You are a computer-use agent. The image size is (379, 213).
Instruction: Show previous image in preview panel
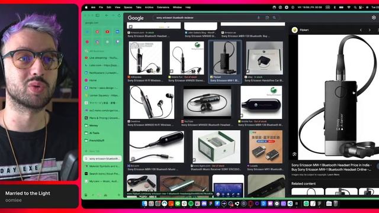[x=361, y=30]
